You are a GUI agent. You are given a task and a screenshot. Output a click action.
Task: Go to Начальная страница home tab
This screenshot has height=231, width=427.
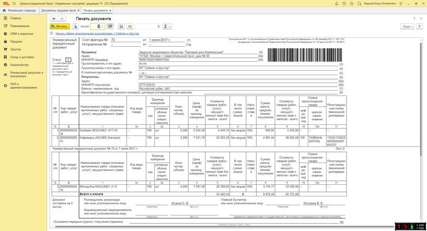pyautogui.click(x=19, y=10)
